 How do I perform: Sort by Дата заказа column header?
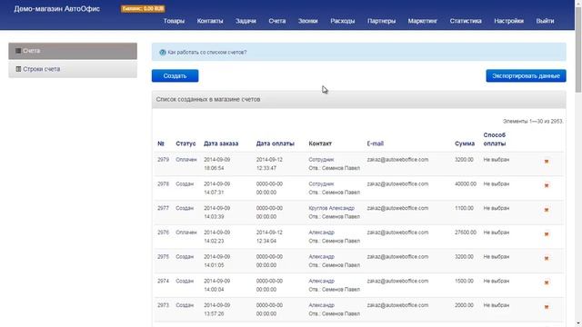[x=221, y=144]
